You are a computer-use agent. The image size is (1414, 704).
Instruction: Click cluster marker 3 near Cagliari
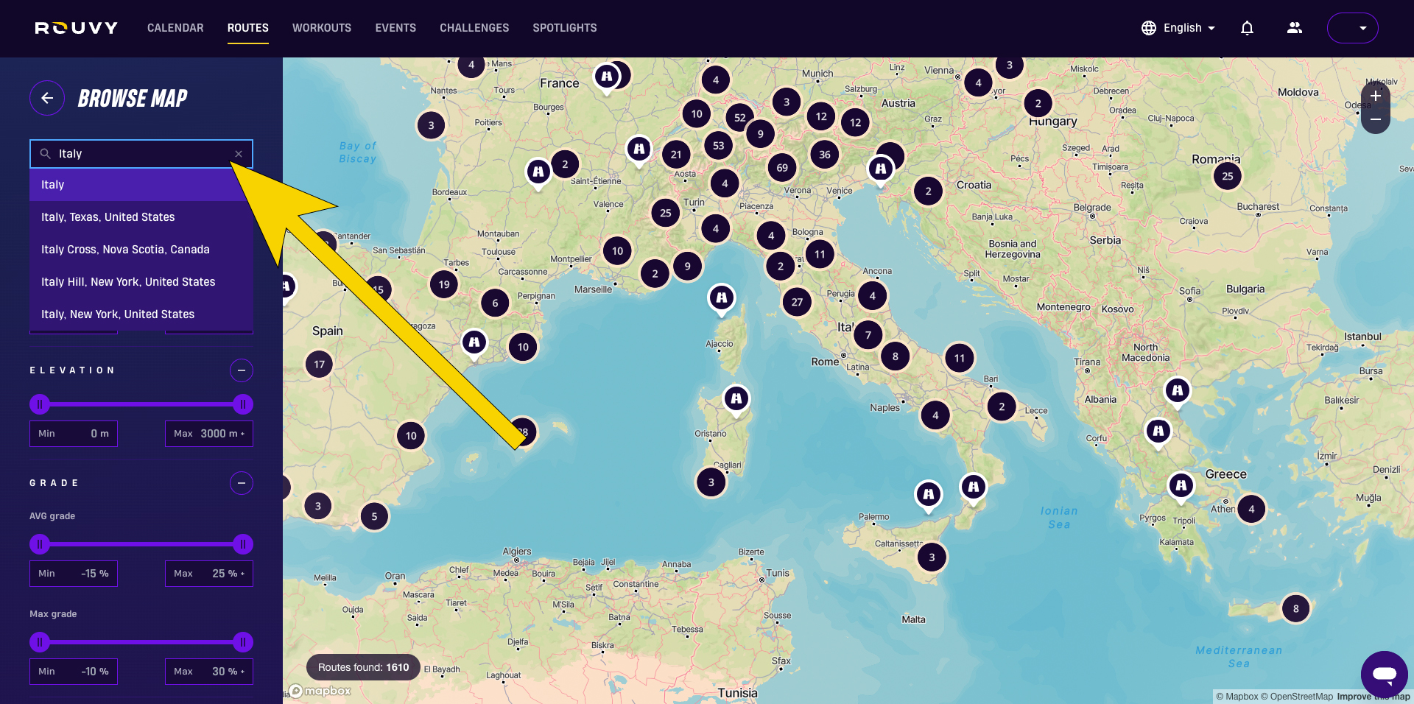(x=711, y=482)
